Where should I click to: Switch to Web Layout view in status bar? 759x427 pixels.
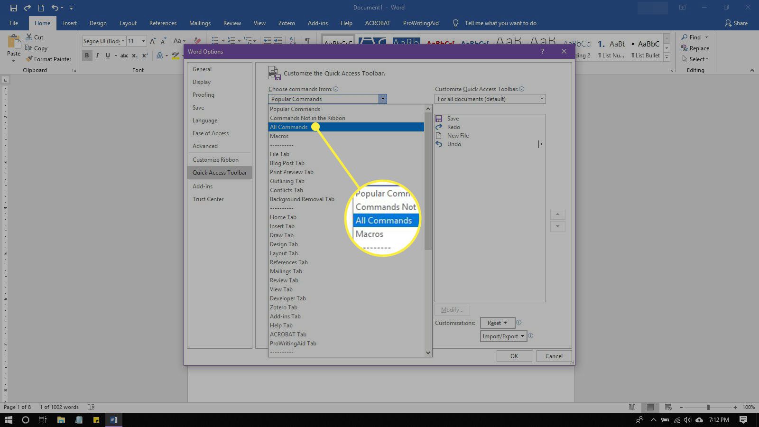point(668,407)
